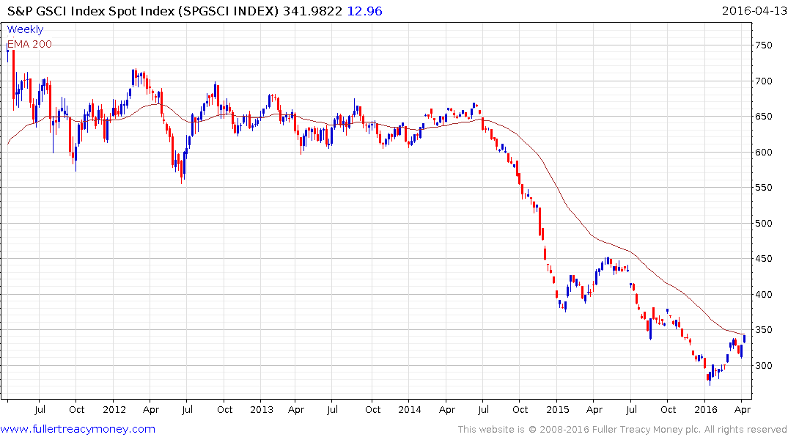
Task: Click the blue change value '12.96'
Action: (365, 11)
